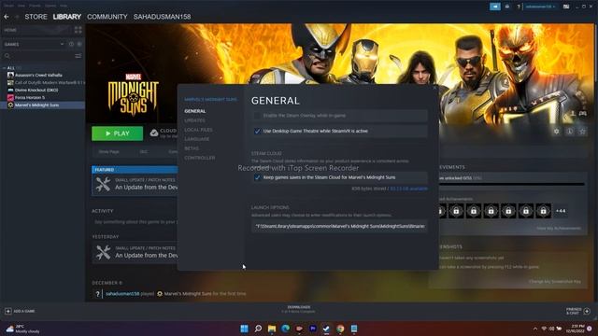Toggle Keep games saves in Steam Cloud
598x336 pixels.
[x=257, y=177]
